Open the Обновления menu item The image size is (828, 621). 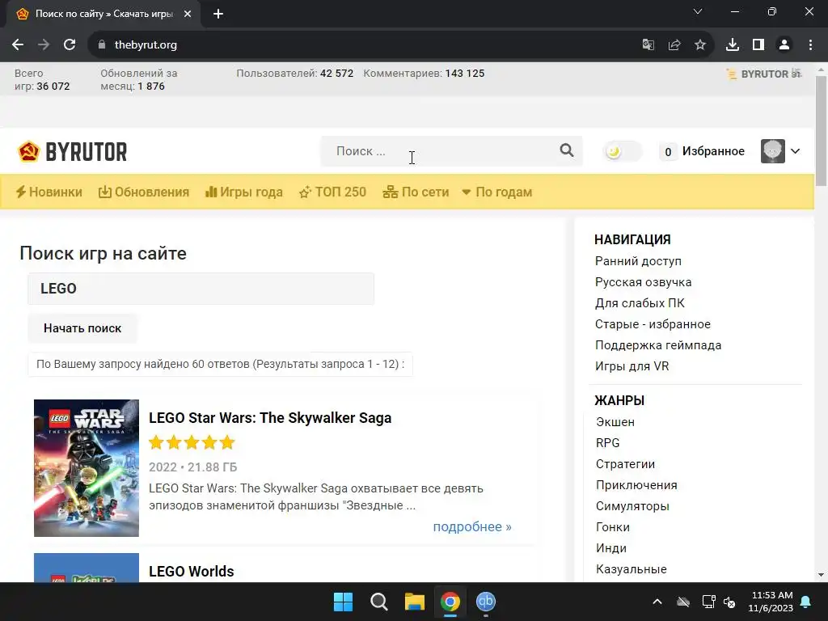tap(144, 192)
